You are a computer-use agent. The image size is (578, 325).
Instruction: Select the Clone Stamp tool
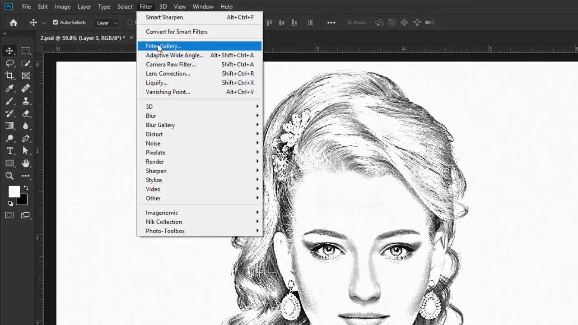pyautogui.click(x=26, y=101)
